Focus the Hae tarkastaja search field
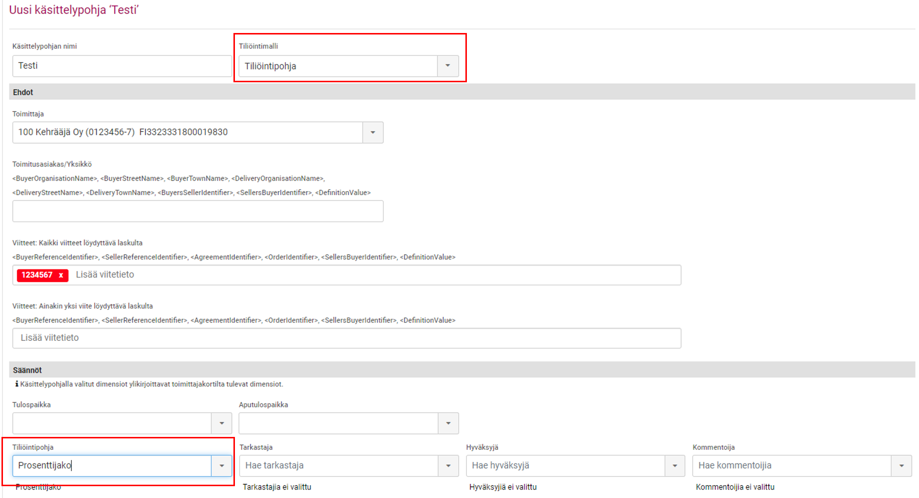Screen dimensions: 919x498 pos(339,465)
